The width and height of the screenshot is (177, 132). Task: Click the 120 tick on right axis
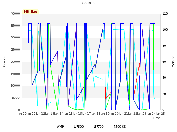[x=165, y=13]
